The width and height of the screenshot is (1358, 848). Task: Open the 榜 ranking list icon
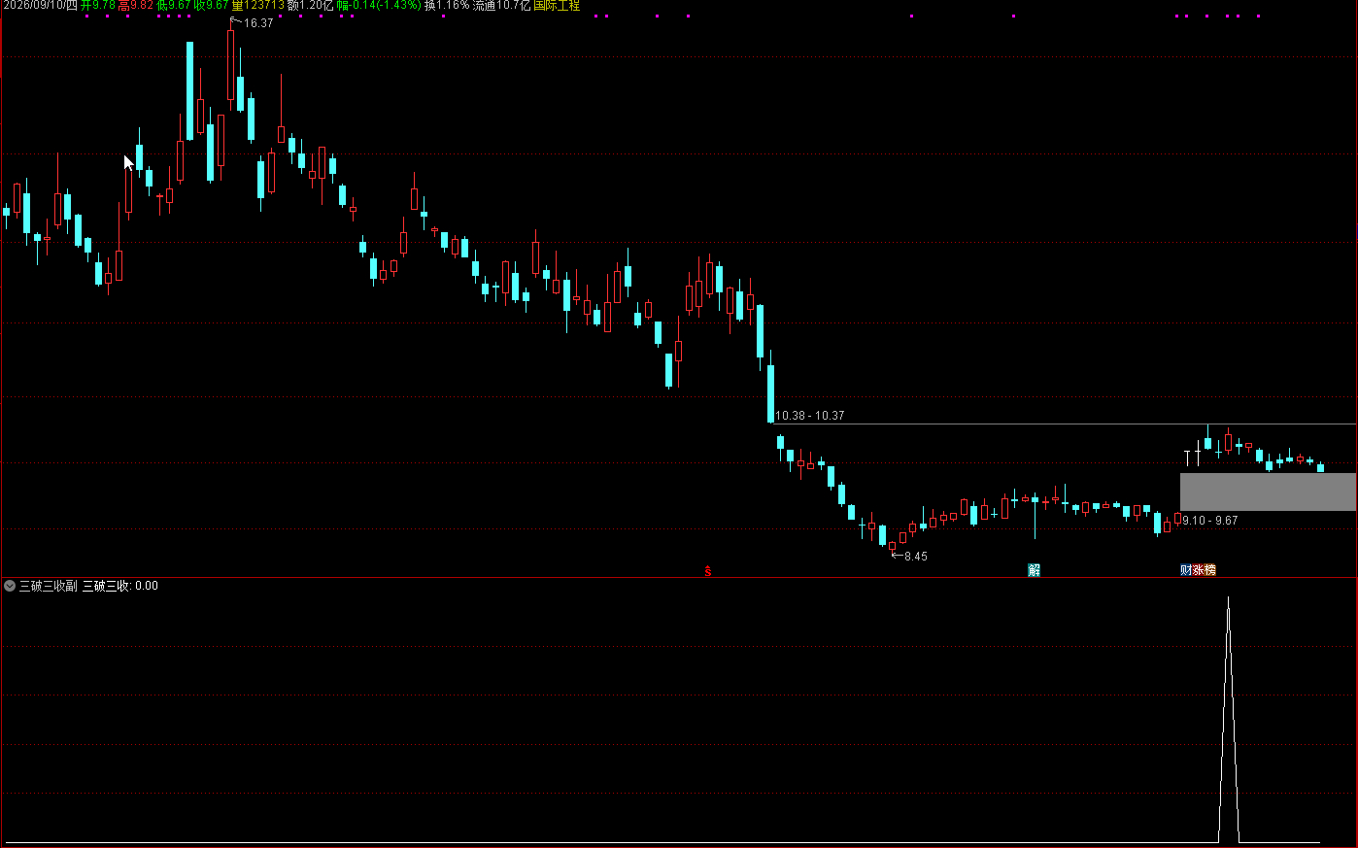click(1210, 570)
